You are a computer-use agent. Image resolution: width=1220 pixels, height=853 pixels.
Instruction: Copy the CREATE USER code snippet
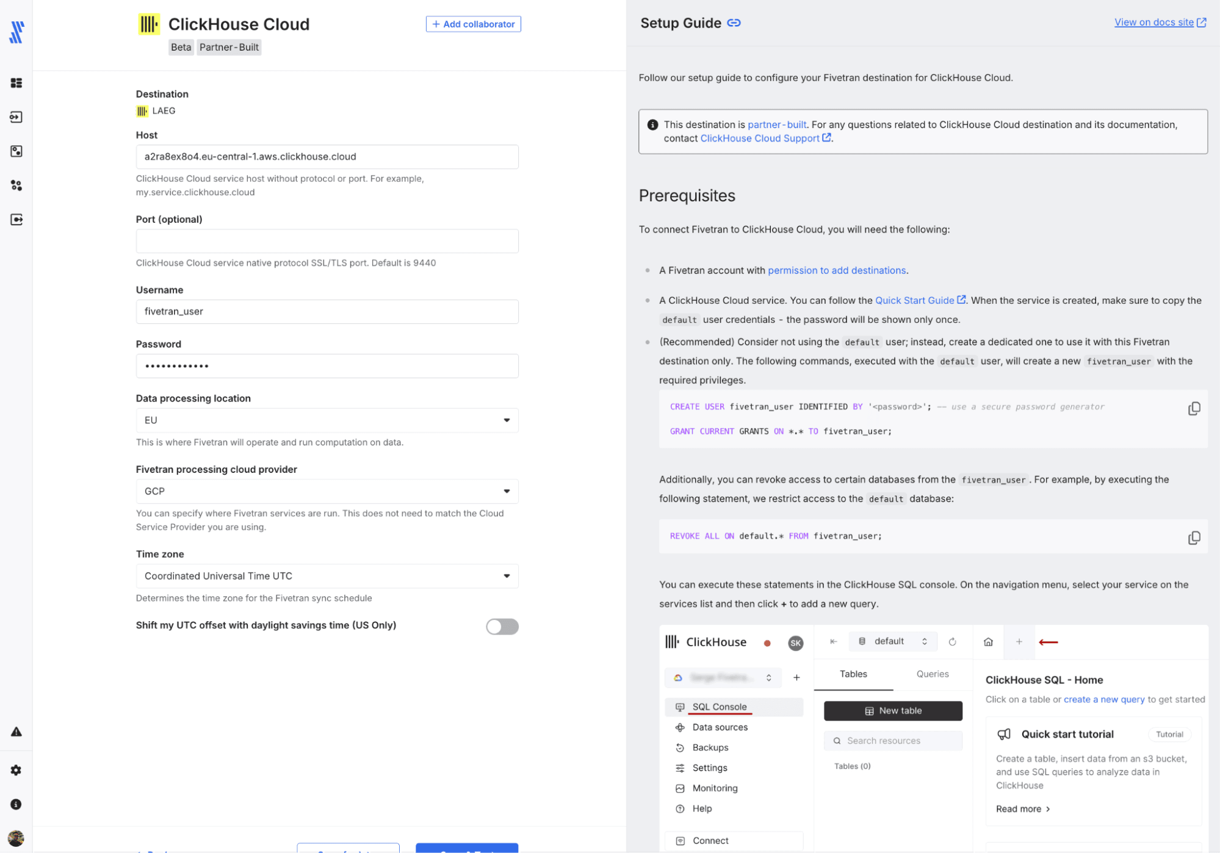coord(1194,409)
